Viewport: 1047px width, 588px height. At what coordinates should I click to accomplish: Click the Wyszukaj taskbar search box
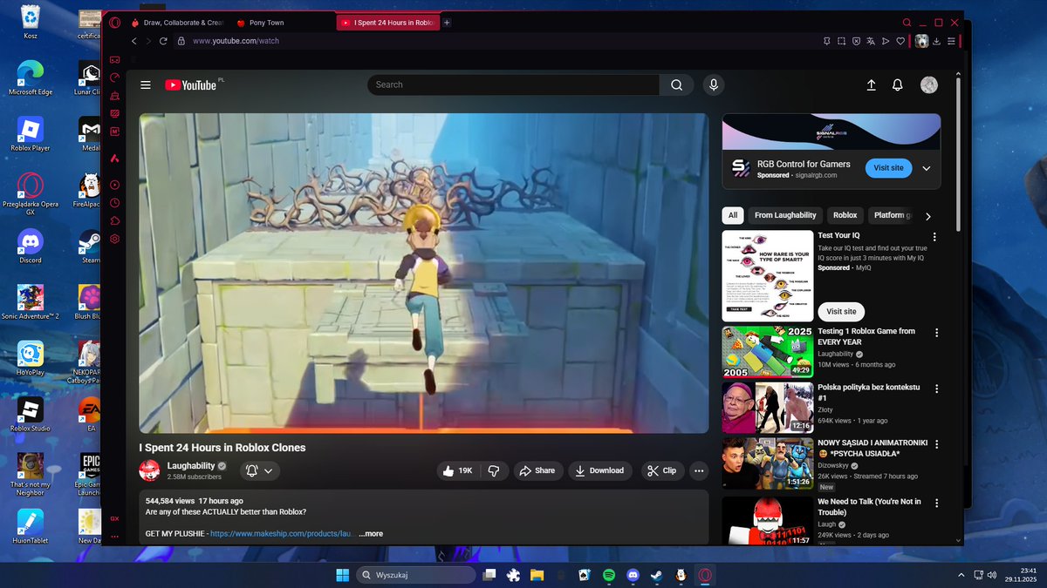[x=415, y=575]
